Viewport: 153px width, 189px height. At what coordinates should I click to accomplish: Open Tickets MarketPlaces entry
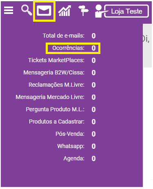click(x=56, y=60)
